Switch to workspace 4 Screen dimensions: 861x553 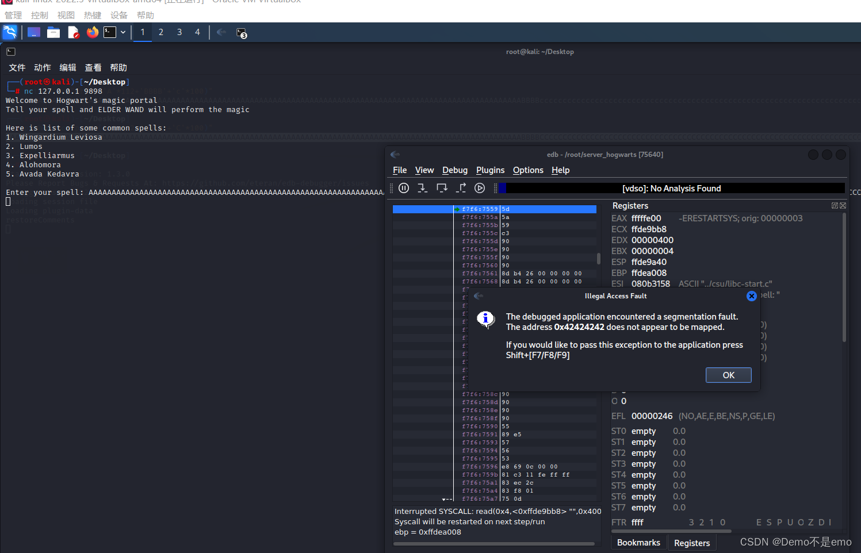197,32
